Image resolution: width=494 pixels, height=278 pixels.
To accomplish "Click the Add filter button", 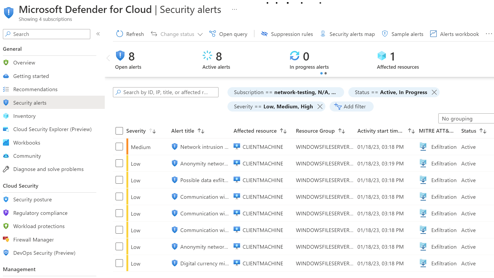I will [x=351, y=106].
